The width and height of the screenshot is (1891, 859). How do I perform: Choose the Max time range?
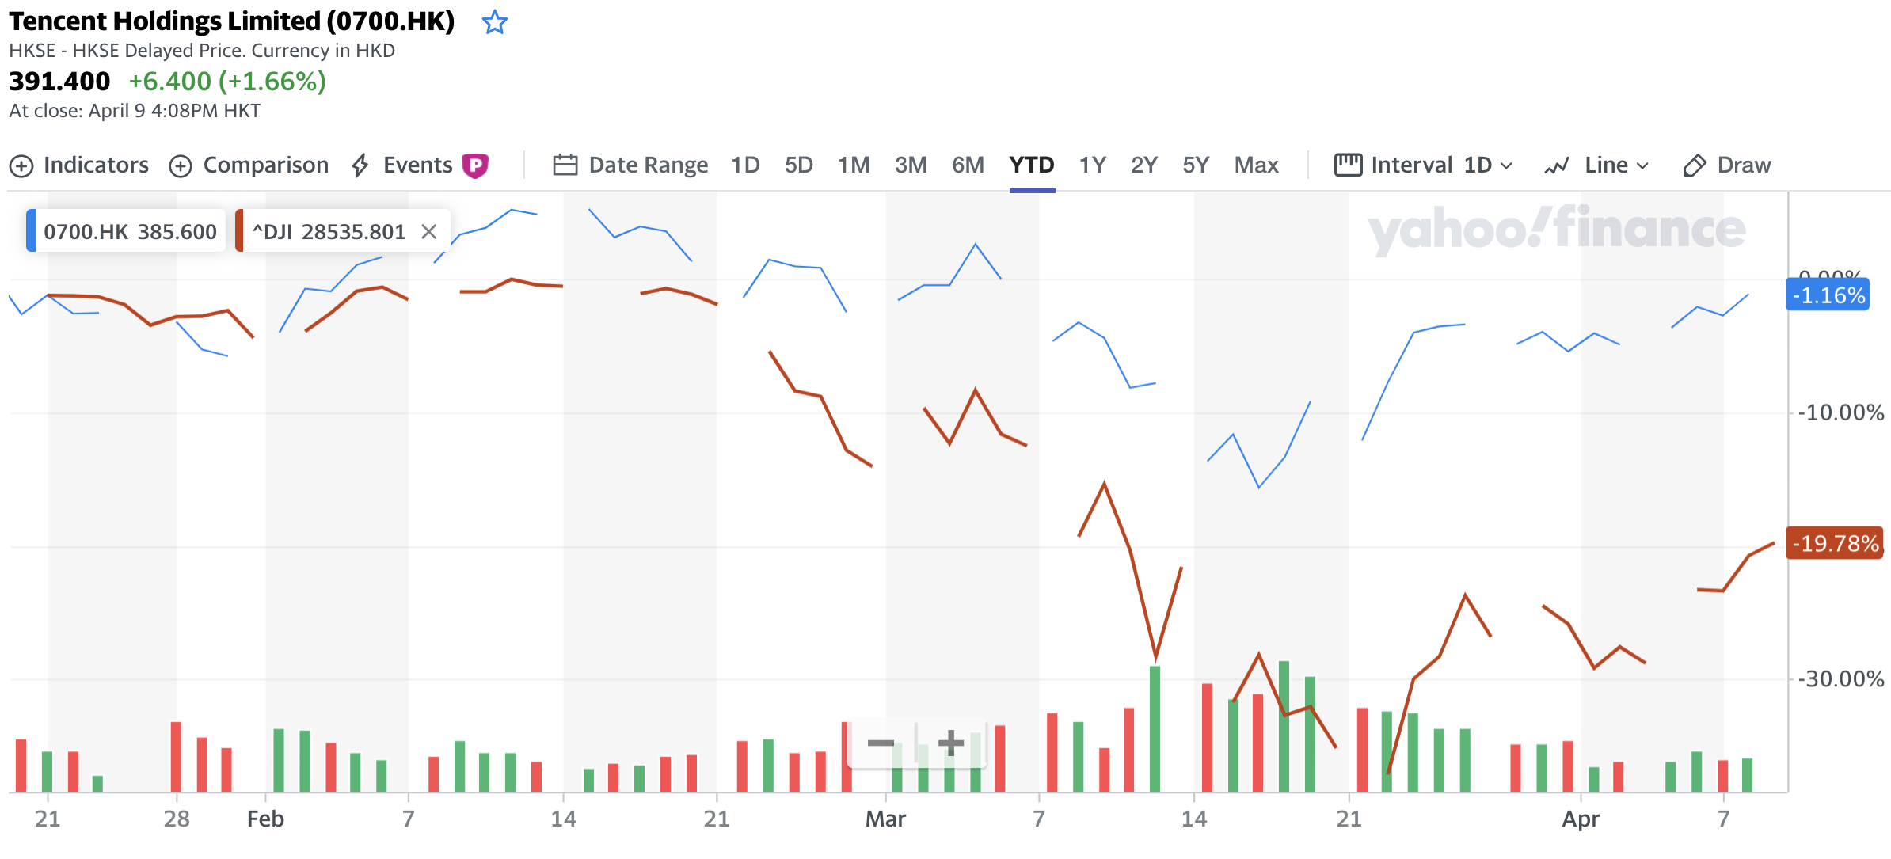(x=1256, y=165)
